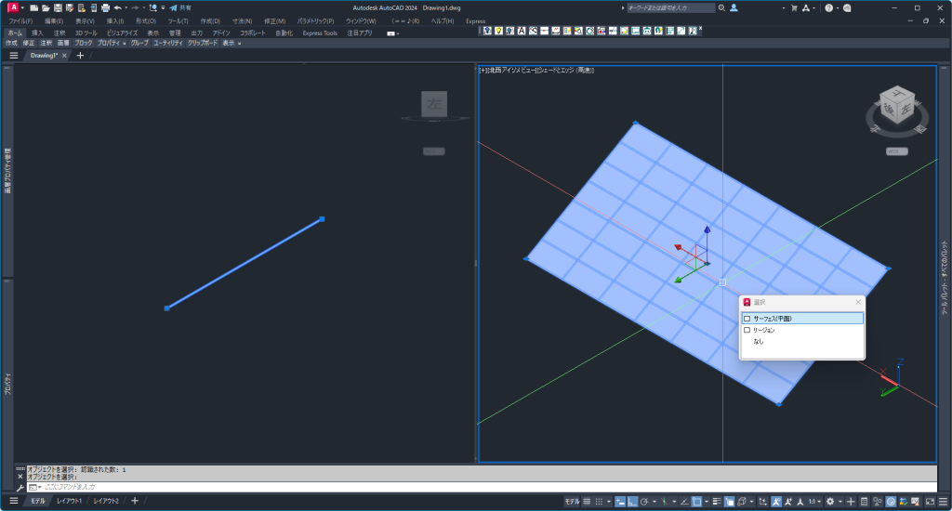Click the Save icon in quick access toolbar

57,7
